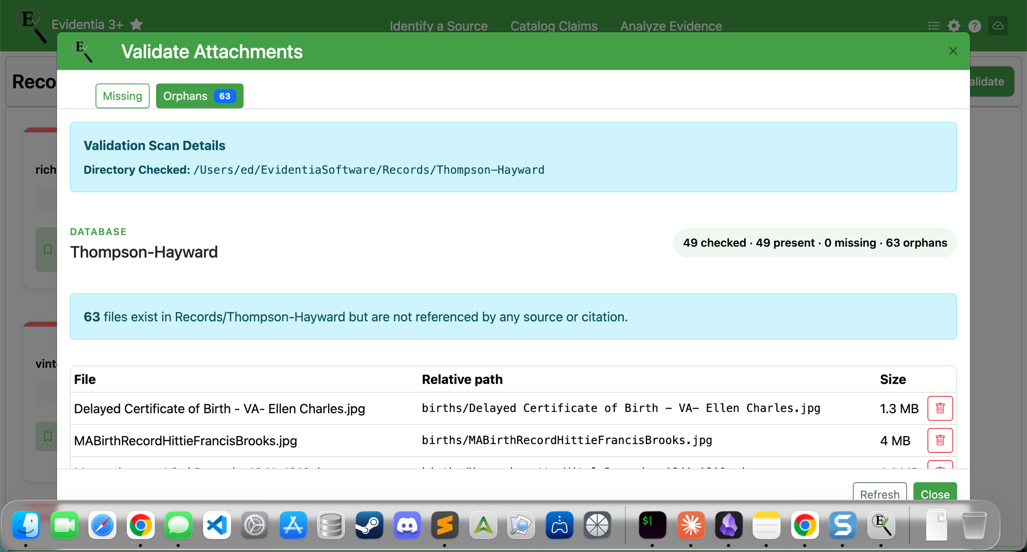This screenshot has width=1027, height=552.
Task: Click relative path births/MABirthRecordHittieFrancisBrooks.jpg
Action: [567, 440]
